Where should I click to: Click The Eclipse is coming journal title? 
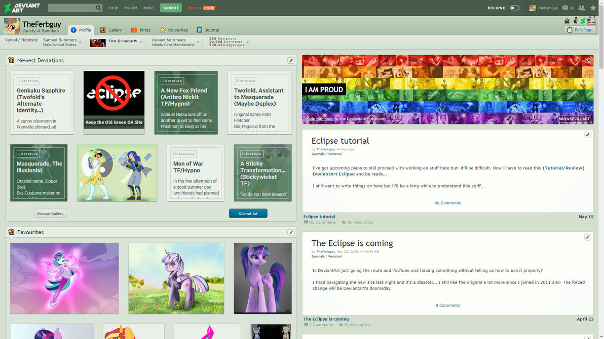pos(352,243)
